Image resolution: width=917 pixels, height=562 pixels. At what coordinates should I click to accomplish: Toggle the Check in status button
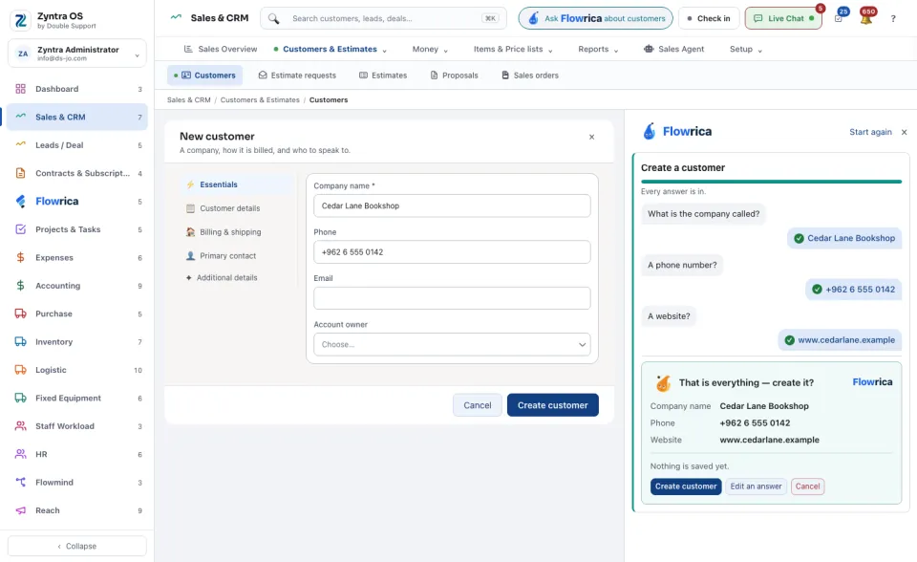click(709, 19)
